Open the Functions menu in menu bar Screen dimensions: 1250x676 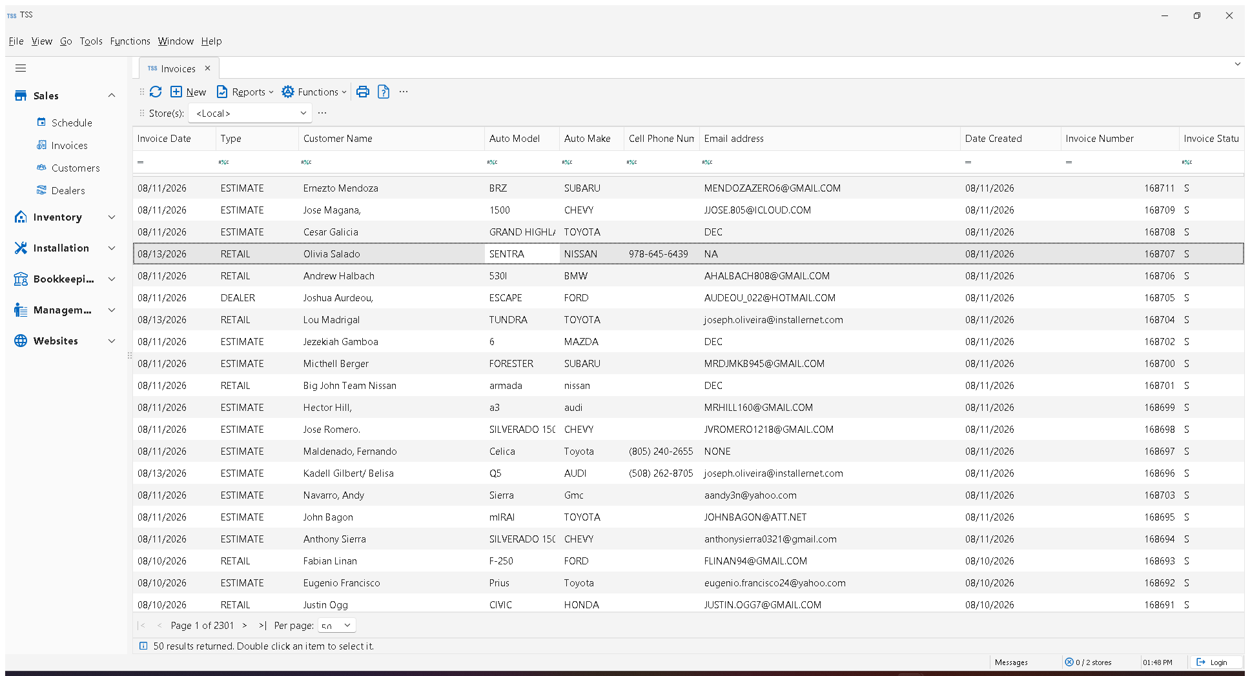(130, 41)
